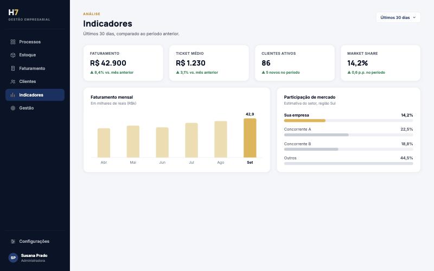The height and width of the screenshot is (271, 434).
Task: Open Configurações settings
Action: 35,241
